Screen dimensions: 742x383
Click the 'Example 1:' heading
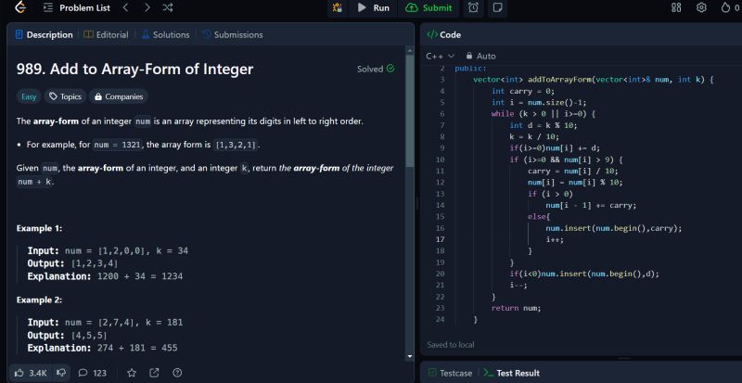click(39, 228)
